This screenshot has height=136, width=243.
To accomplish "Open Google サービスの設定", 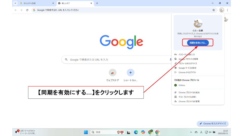I will (x=198, y=68).
